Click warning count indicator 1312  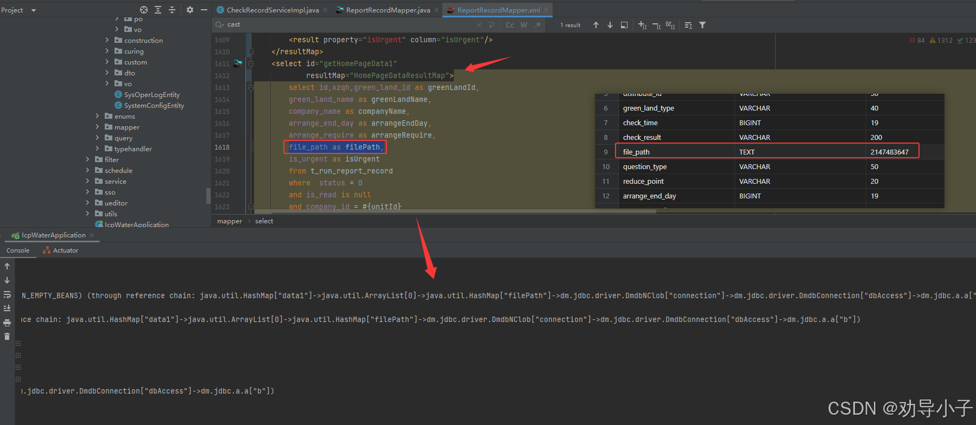tap(941, 41)
